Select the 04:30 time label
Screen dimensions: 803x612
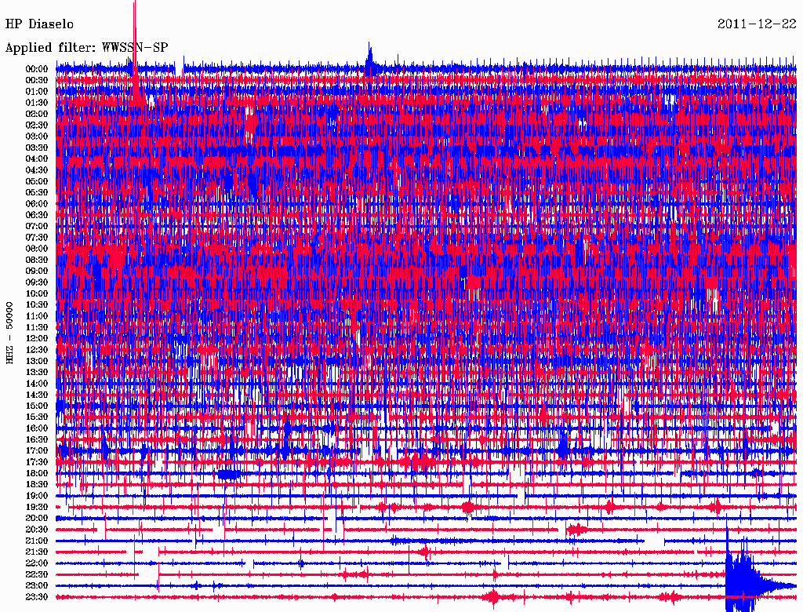(37, 170)
